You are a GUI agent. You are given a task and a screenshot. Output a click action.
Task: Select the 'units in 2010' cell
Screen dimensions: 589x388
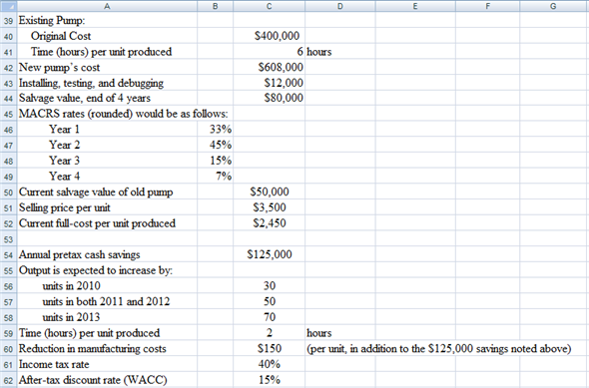[107, 286]
